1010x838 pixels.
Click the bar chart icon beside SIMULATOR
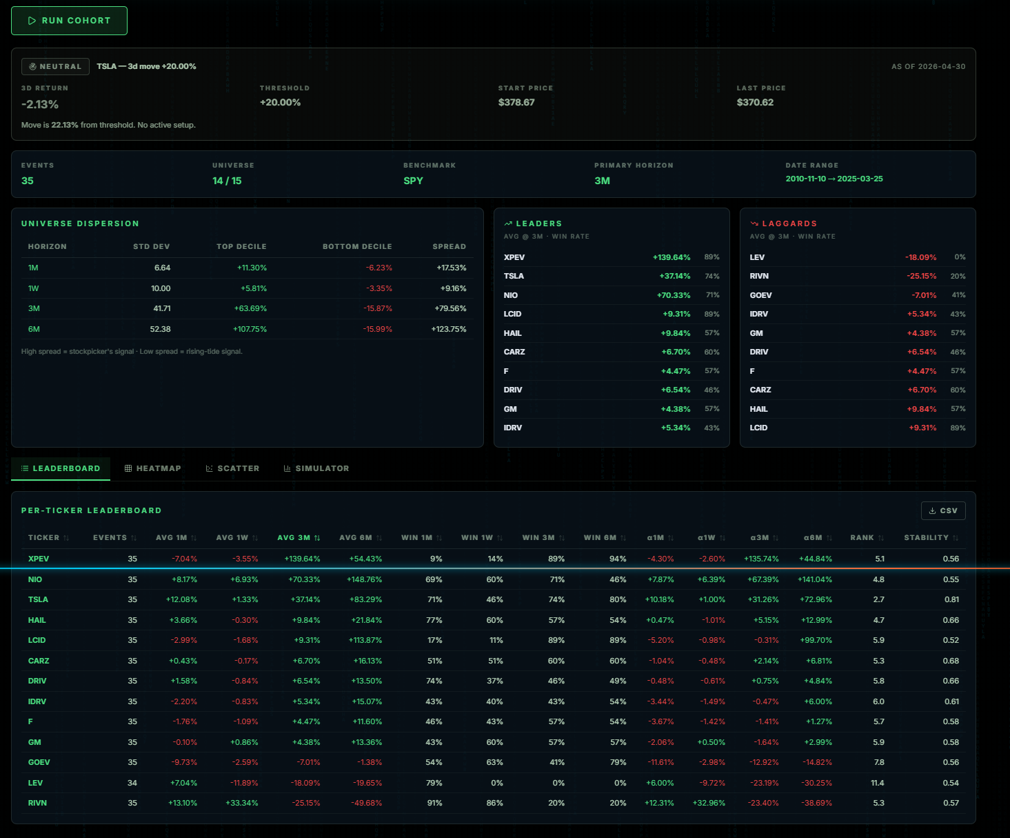287,468
